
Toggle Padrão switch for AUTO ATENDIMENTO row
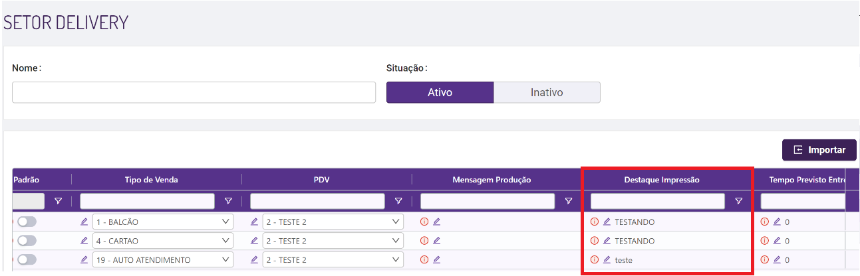[27, 260]
